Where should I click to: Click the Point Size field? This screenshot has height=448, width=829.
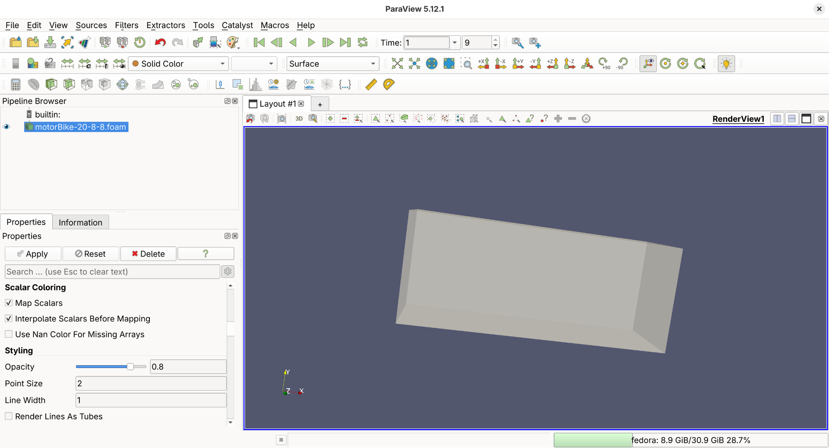(x=151, y=383)
